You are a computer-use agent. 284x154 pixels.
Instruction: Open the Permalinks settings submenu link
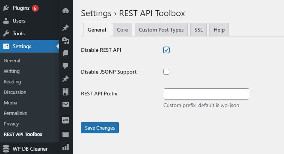(15, 113)
